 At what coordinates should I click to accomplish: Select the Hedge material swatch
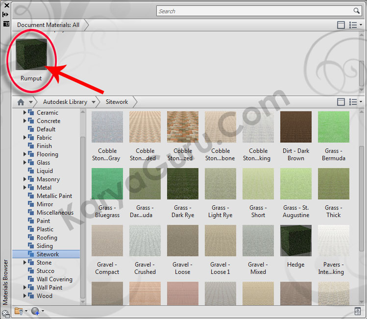click(296, 241)
